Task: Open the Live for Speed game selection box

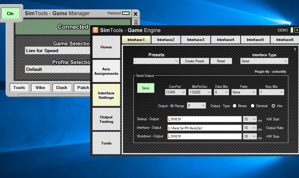Action: (x=57, y=51)
